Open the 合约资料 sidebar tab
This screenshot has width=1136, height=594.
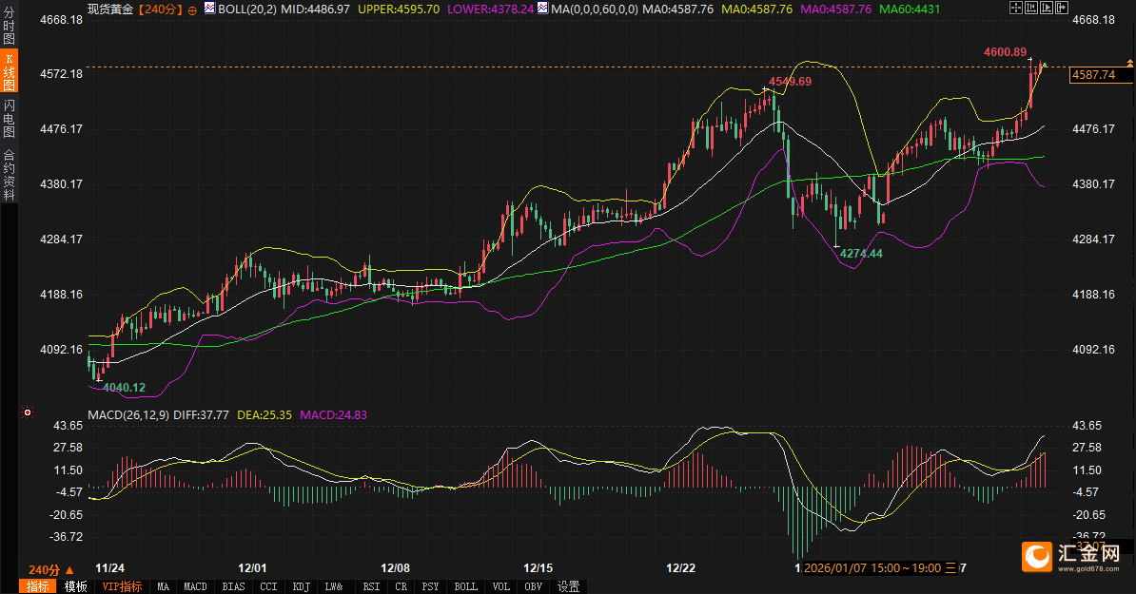9,174
